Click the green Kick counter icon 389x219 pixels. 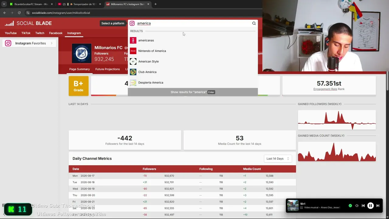pos(12,209)
